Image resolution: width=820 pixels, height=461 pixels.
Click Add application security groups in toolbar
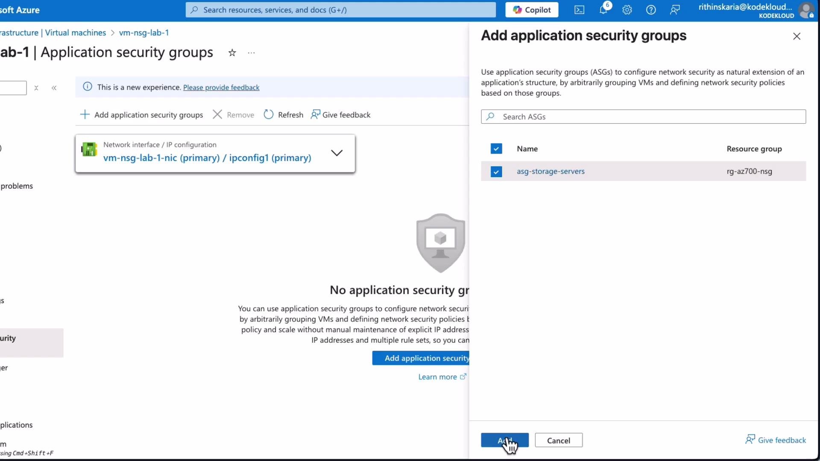tap(141, 115)
